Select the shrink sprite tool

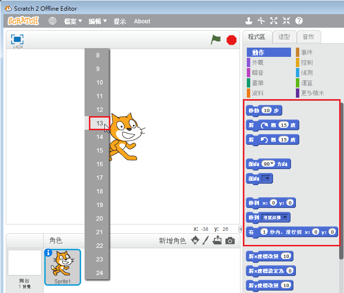coord(286,21)
